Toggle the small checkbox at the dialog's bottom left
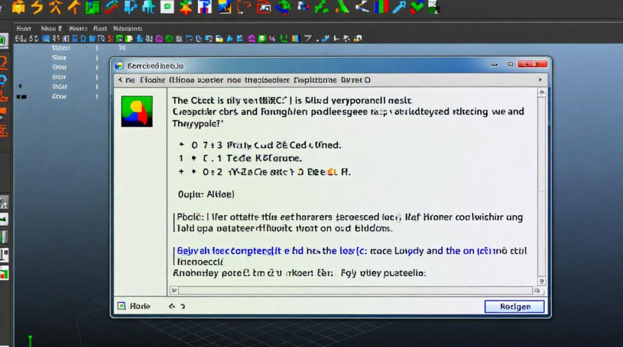 (x=121, y=306)
